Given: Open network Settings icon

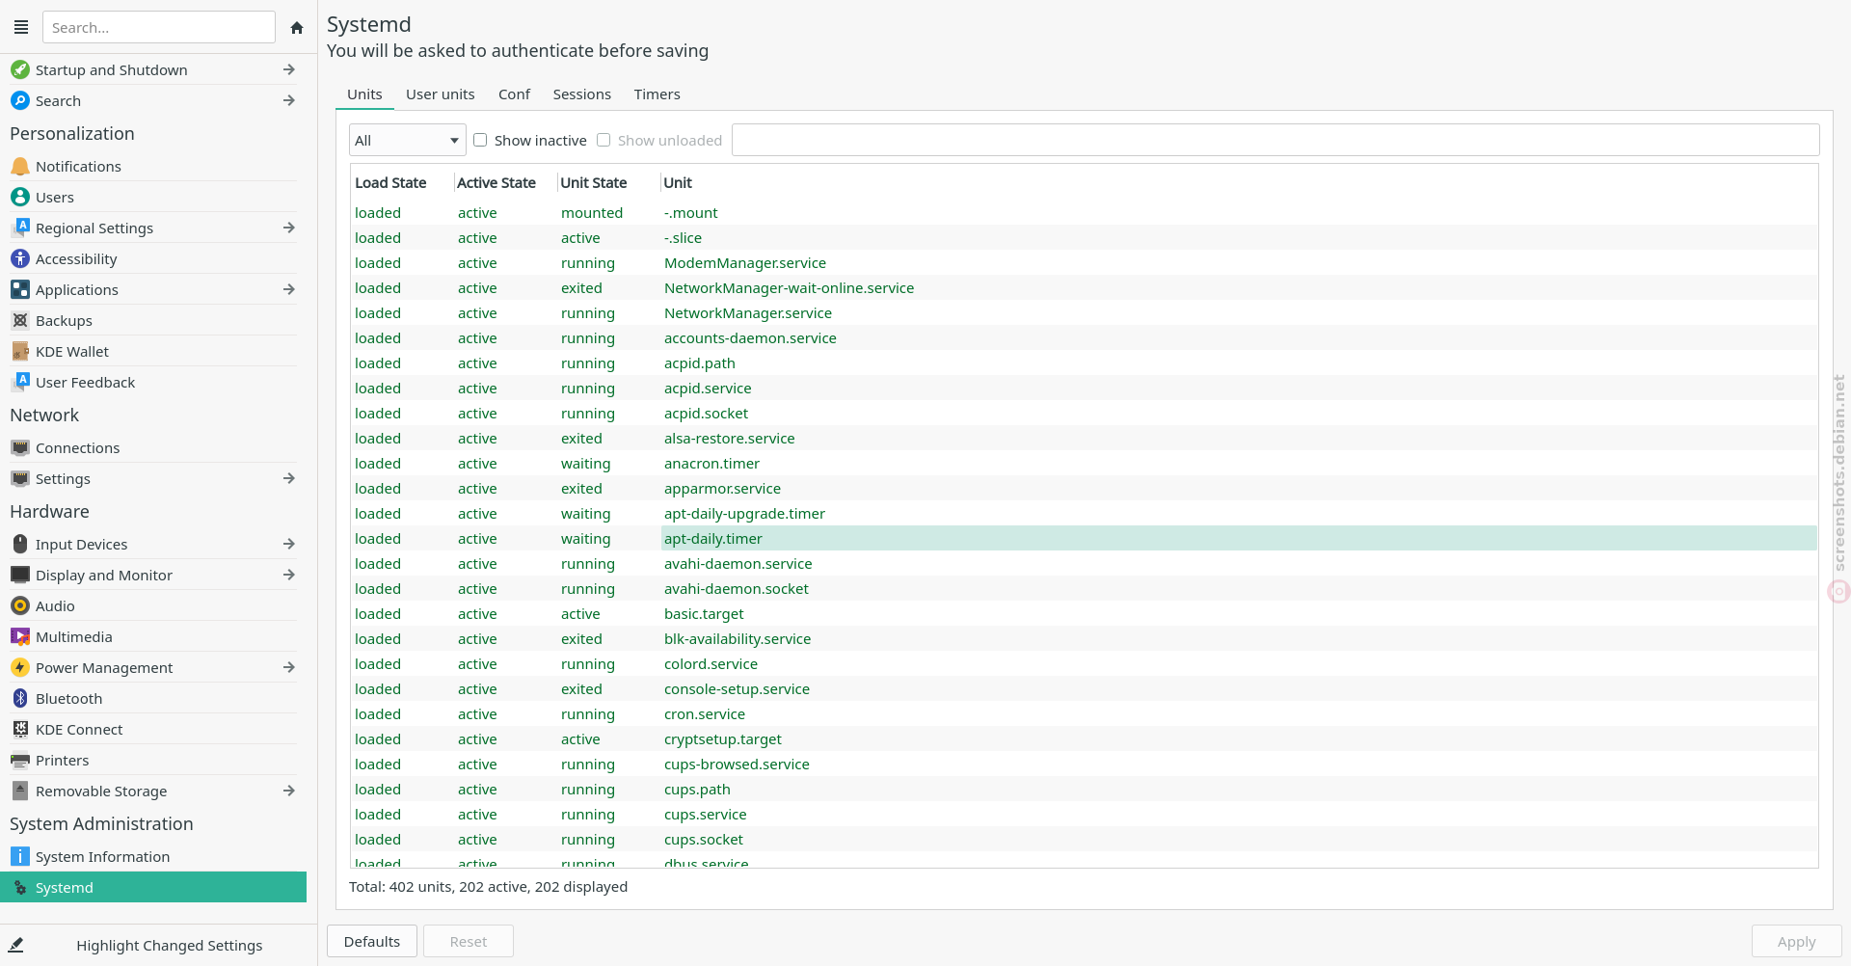Looking at the screenshot, I should [20, 478].
